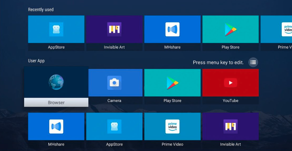Image resolution: width=292 pixels, height=151 pixels.
Task: Click MHshare label in bottom row
Action: pyautogui.click(x=56, y=144)
